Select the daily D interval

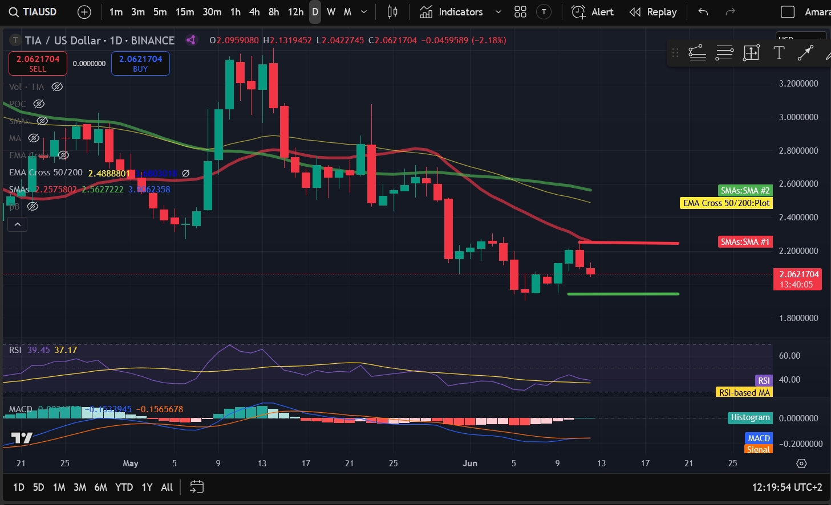click(x=315, y=12)
